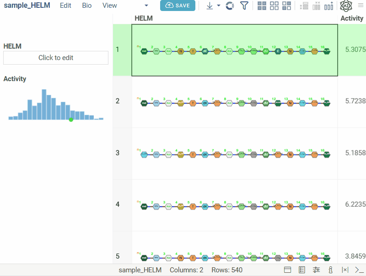This screenshot has height=276, width=366.
Task: Open the settings sliders icon in status bar
Action: 316,270
